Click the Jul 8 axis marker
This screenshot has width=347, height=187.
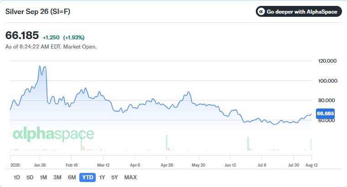[x=262, y=165]
